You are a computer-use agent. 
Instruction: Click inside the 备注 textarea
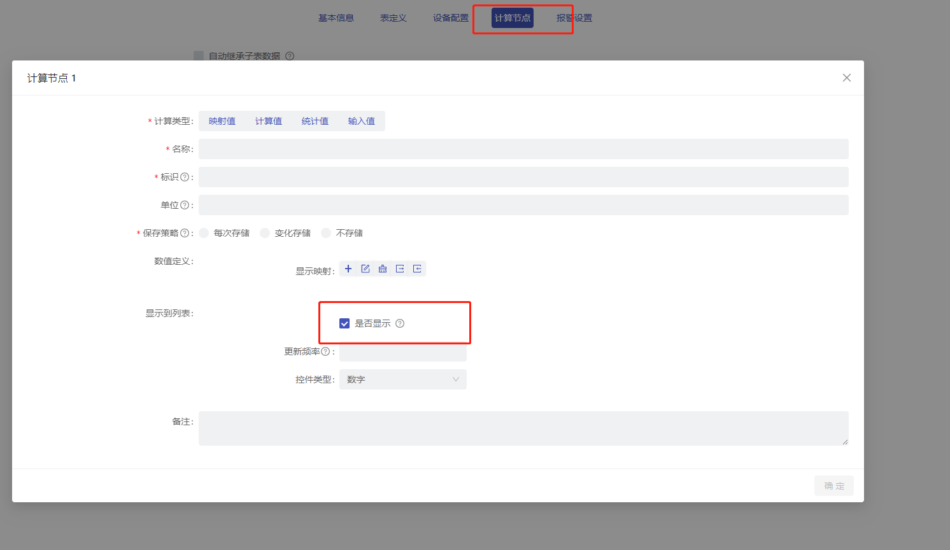523,428
